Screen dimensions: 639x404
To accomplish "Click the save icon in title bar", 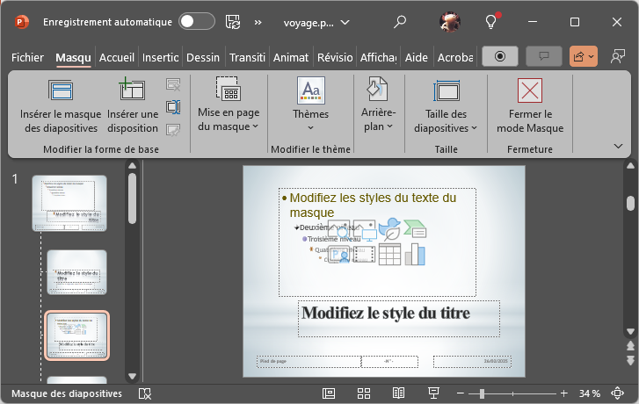I will [x=233, y=22].
